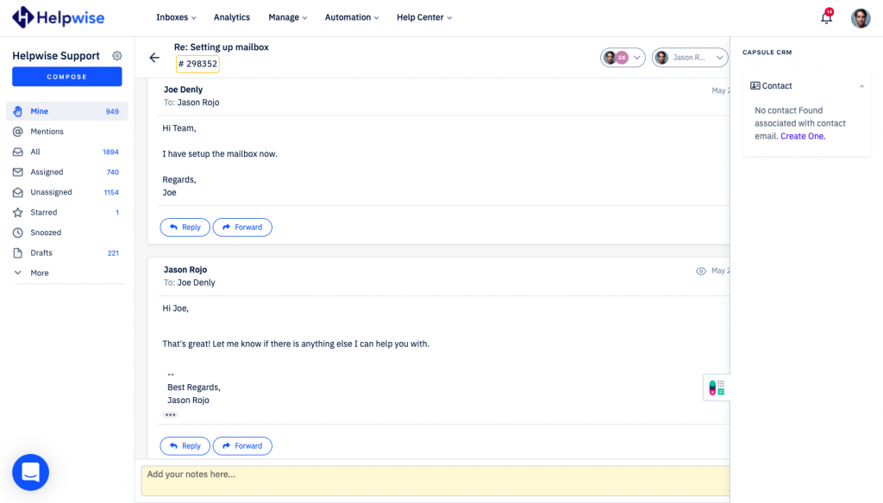Open the chat support bubble
The height and width of the screenshot is (503, 883).
[x=30, y=472]
